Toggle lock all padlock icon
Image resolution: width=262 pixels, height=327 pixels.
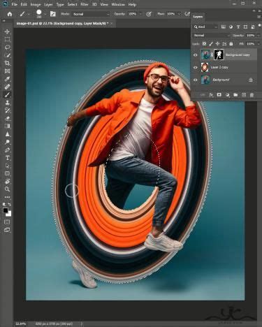[x=231, y=44]
